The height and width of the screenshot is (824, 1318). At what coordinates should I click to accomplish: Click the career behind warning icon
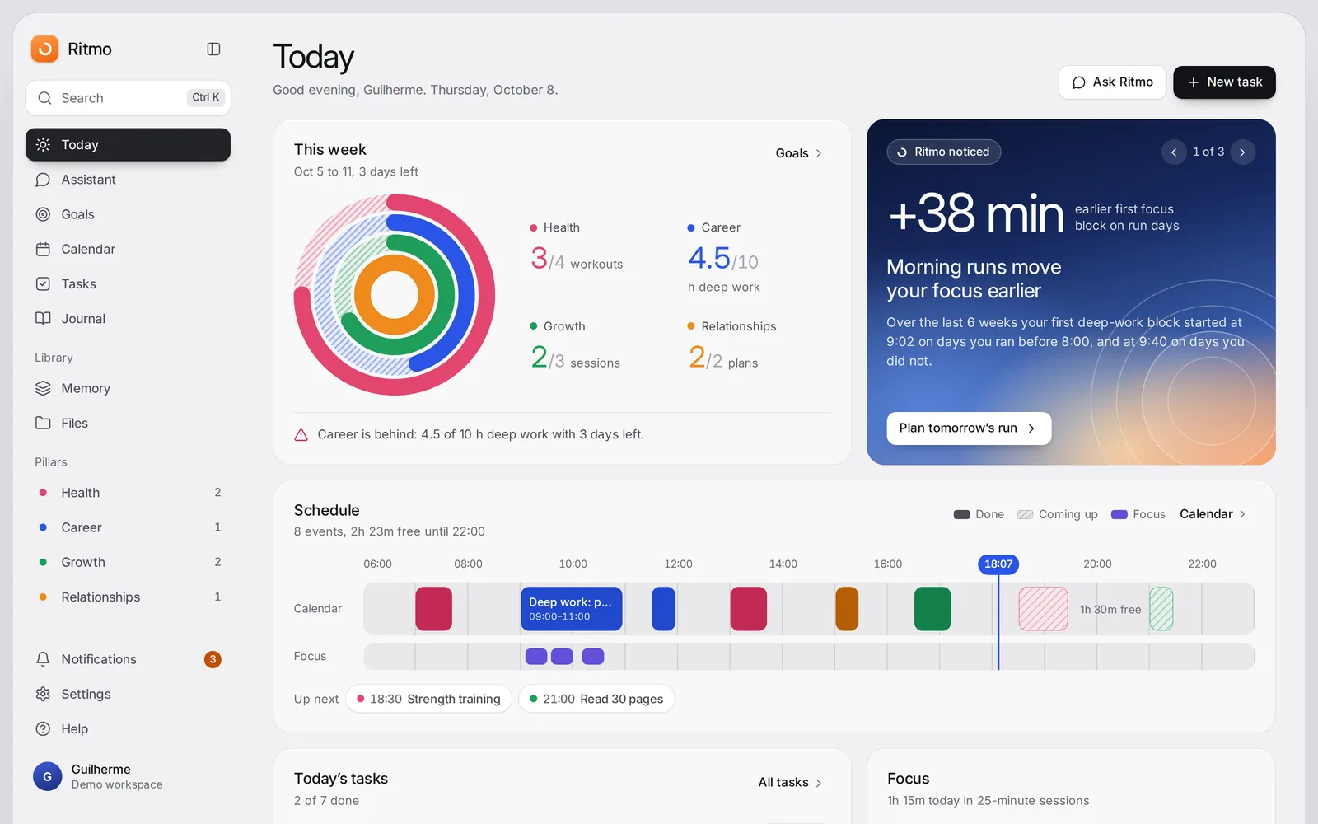click(301, 435)
